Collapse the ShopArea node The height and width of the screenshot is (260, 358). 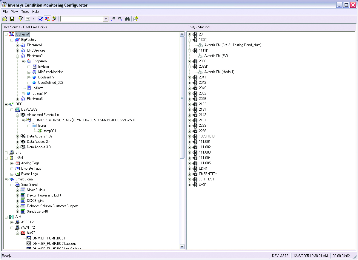(x=23, y=61)
